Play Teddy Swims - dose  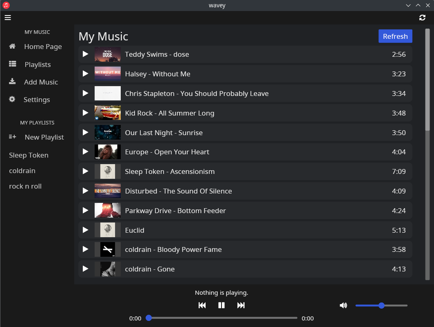click(x=86, y=54)
